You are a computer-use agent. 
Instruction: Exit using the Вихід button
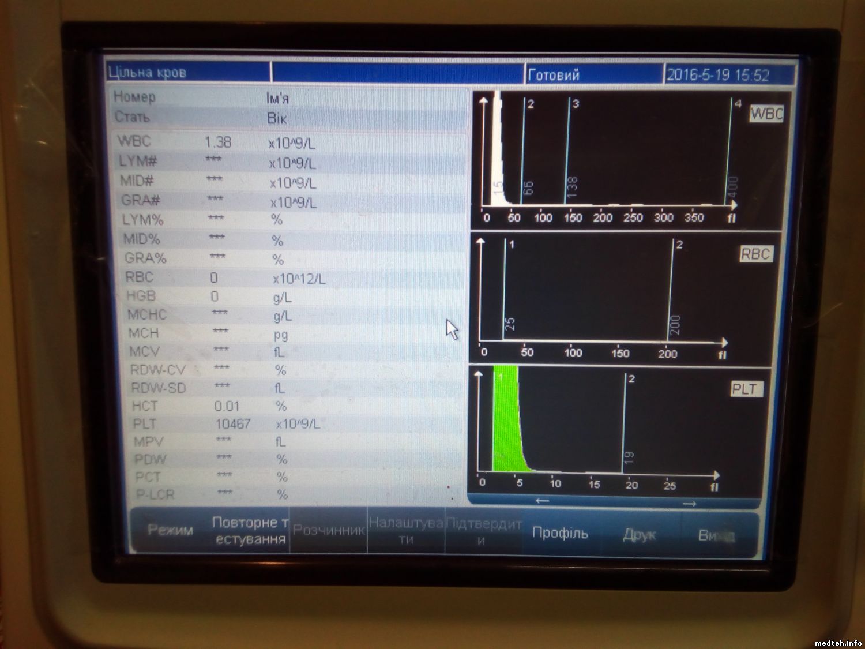(x=716, y=536)
